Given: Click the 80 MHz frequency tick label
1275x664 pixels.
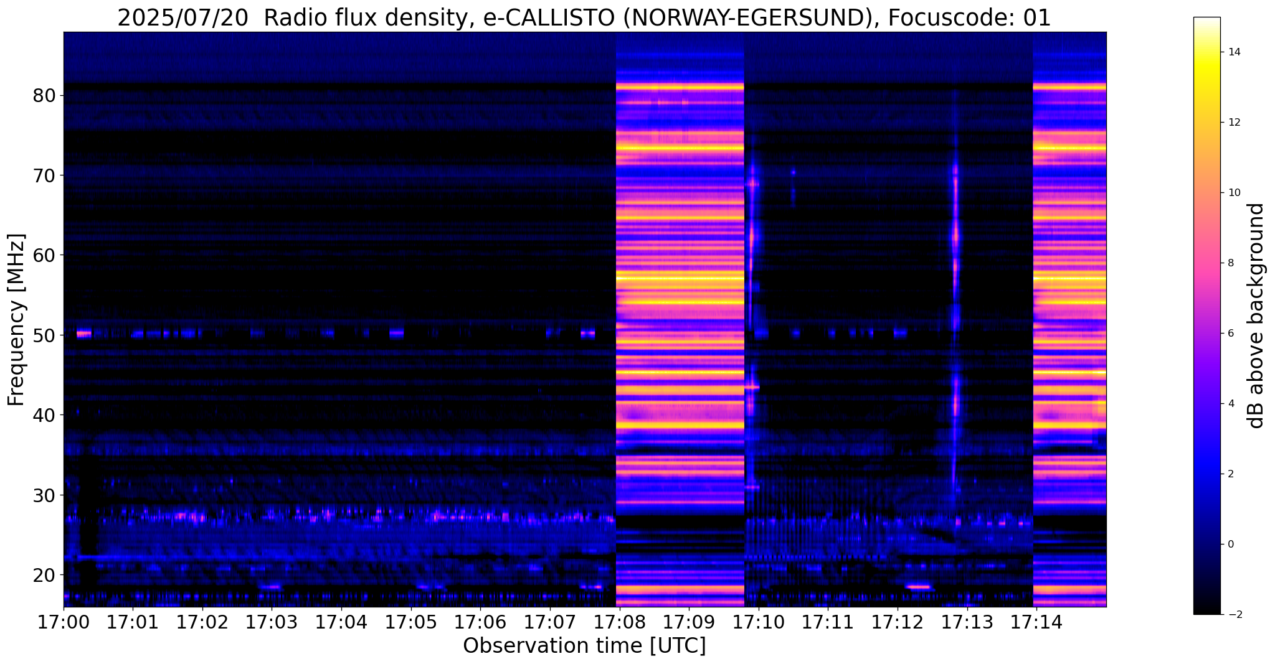Looking at the screenshot, I should pos(45,96).
